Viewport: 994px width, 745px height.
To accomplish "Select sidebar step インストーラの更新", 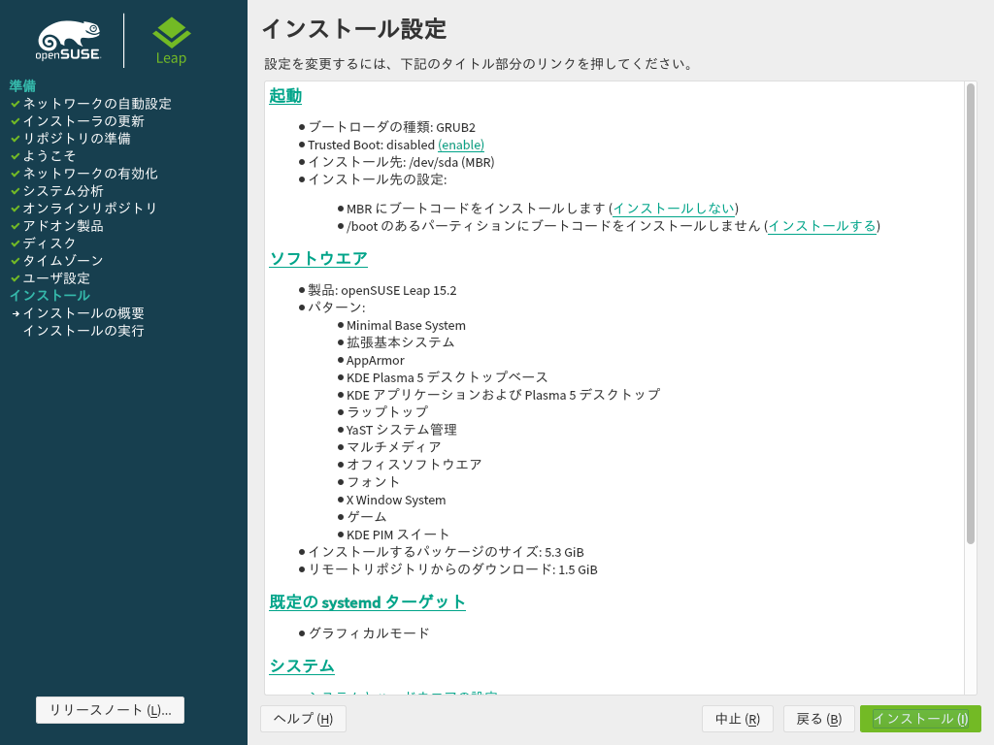I will 83,121.
